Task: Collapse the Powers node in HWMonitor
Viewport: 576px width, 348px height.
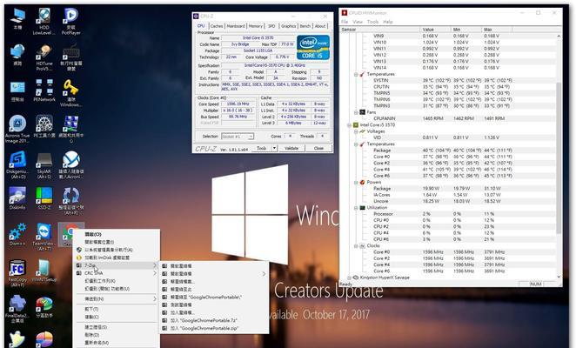Action: (x=356, y=182)
